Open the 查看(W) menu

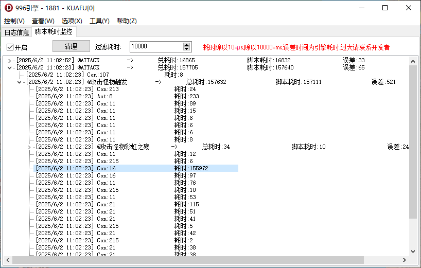43,21
